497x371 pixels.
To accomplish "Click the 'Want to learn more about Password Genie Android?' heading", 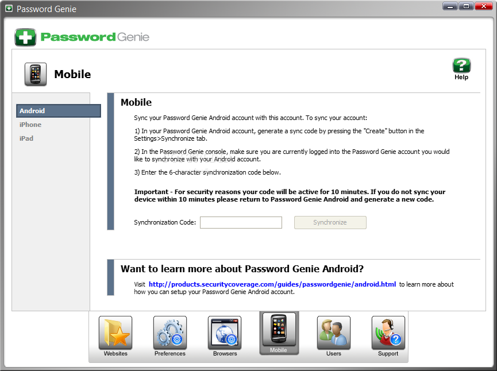I will pyautogui.click(x=242, y=269).
